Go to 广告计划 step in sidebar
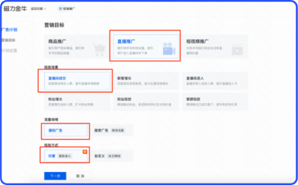This screenshot has height=185, width=298. 9,30
